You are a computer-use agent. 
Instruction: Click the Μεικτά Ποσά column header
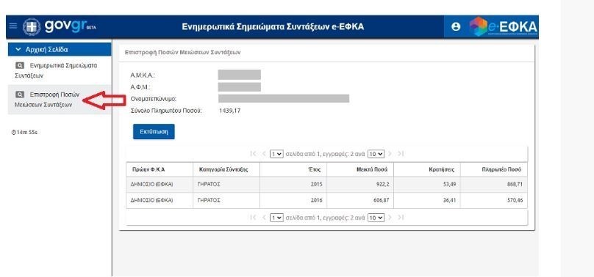[x=360, y=169]
